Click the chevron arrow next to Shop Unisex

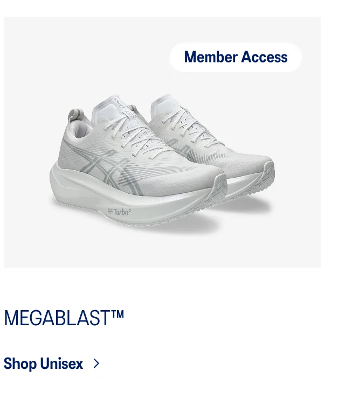point(96,363)
